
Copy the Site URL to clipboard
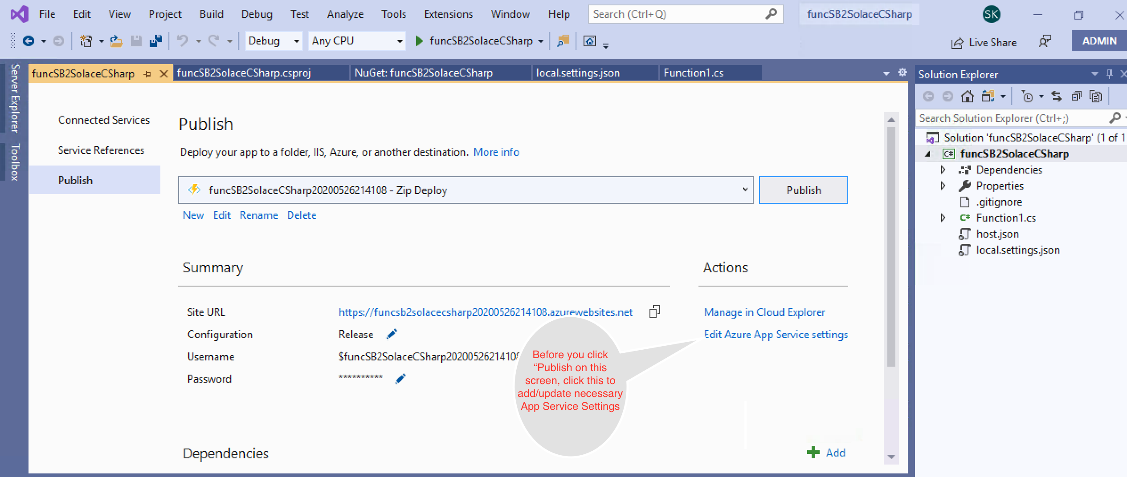tap(654, 311)
